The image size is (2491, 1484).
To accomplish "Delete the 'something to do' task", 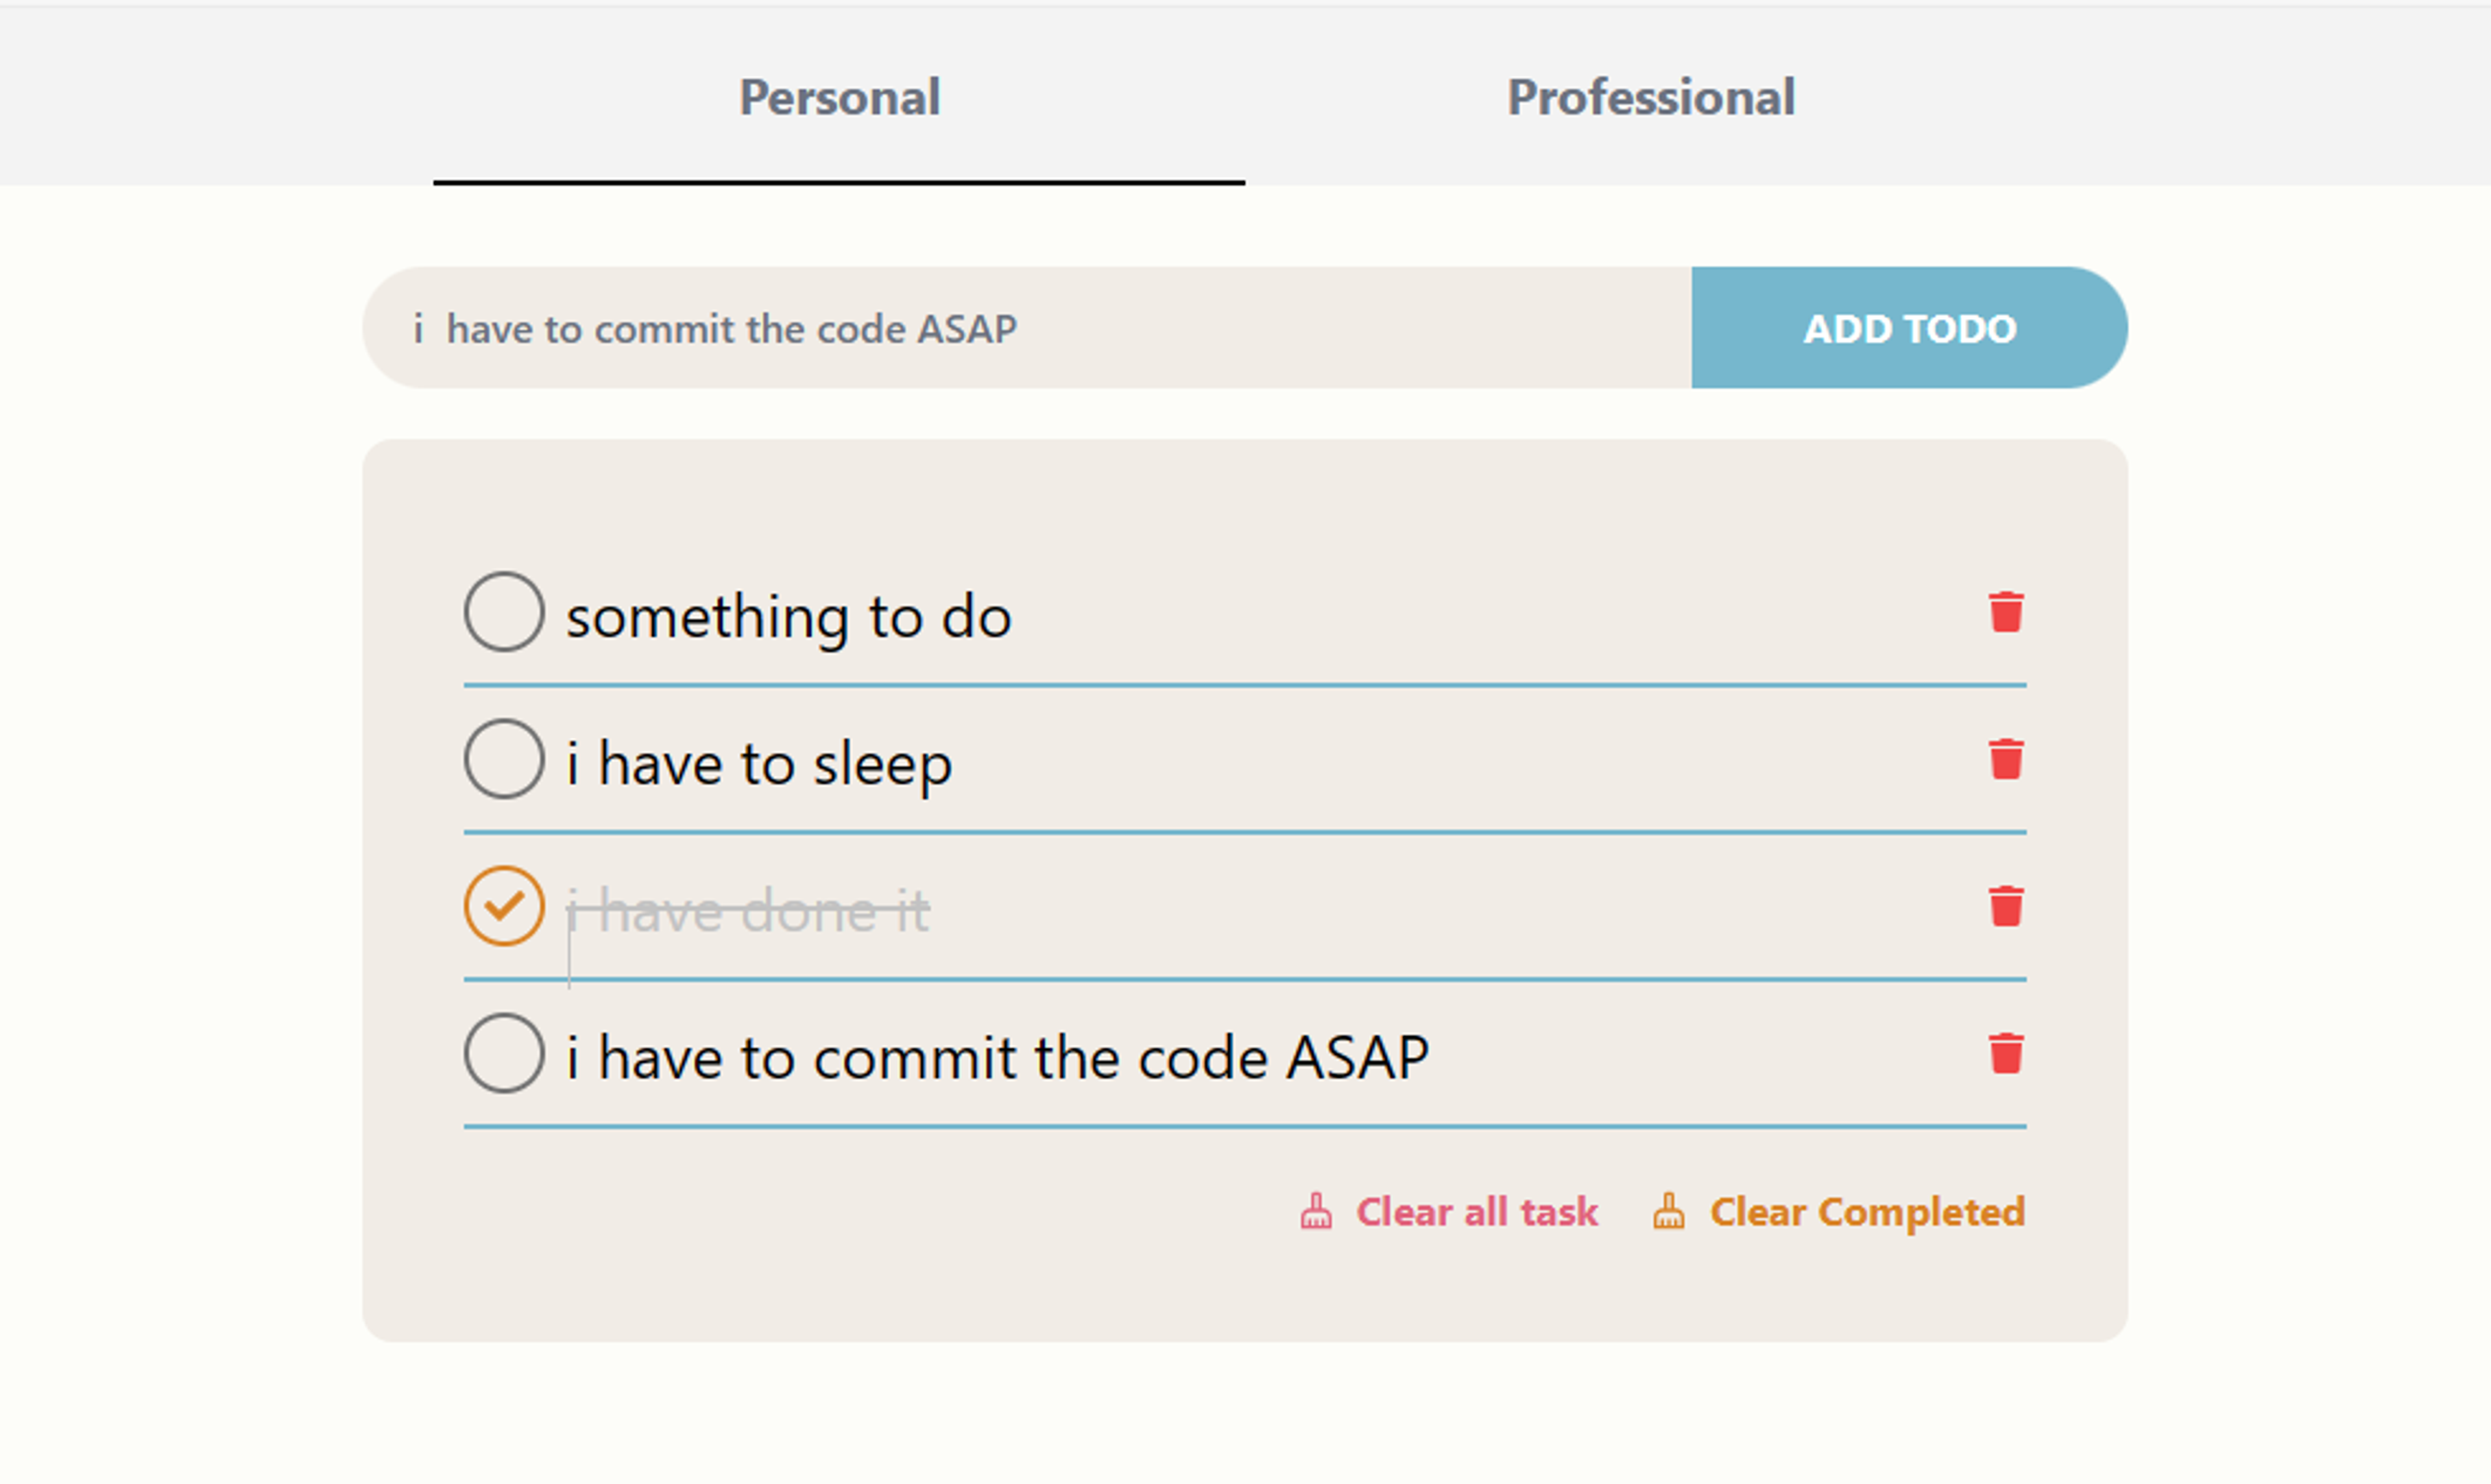I will pos(2005,612).
